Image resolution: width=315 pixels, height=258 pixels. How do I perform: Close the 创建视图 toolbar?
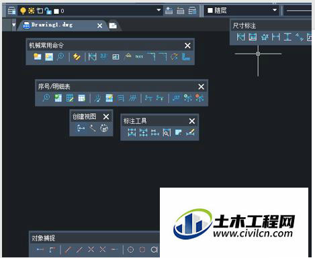(x=106, y=117)
